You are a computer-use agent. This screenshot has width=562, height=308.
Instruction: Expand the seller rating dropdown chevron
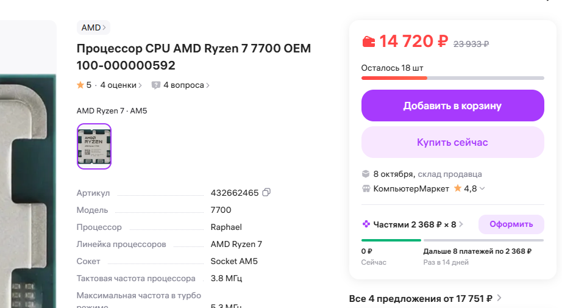(482, 189)
